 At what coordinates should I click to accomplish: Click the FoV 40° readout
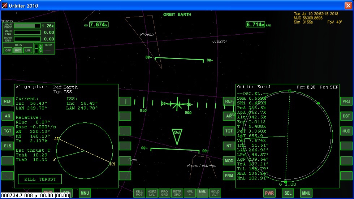tap(334, 22)
